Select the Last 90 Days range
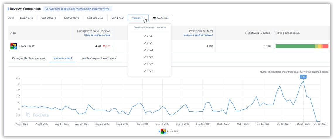 click(71, 18)
